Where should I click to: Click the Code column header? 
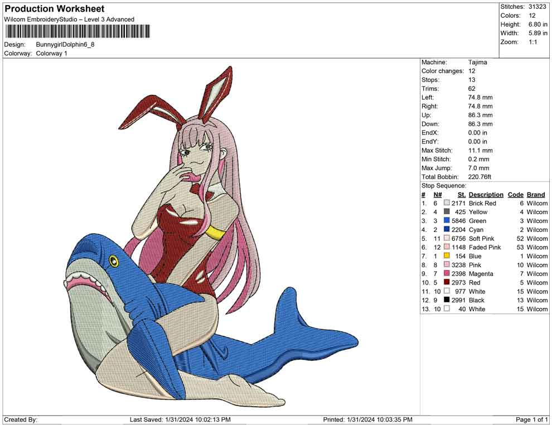516,195
